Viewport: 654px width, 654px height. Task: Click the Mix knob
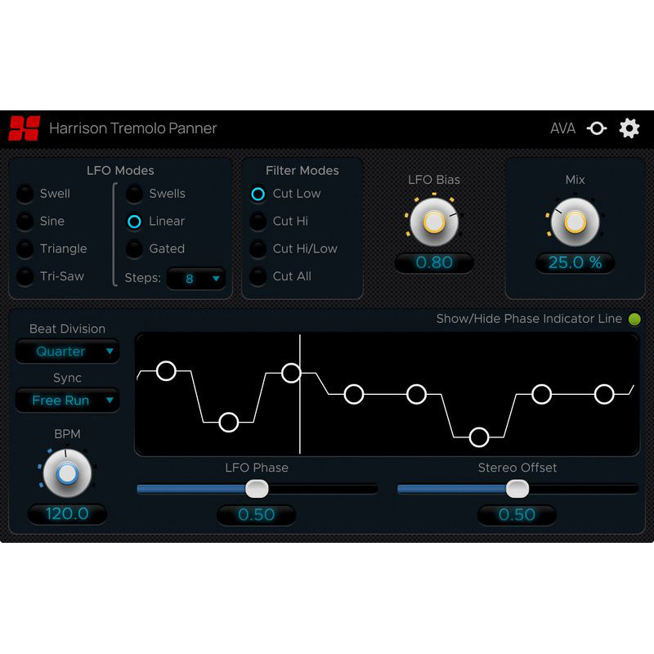point(575,222)
